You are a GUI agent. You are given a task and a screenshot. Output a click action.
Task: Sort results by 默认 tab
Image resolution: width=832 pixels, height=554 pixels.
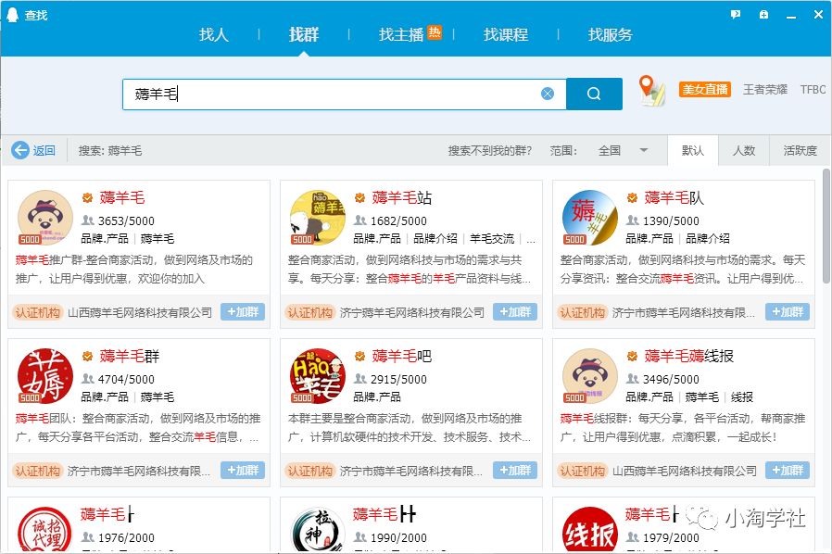pyautogui.click(x=692, y=151)
